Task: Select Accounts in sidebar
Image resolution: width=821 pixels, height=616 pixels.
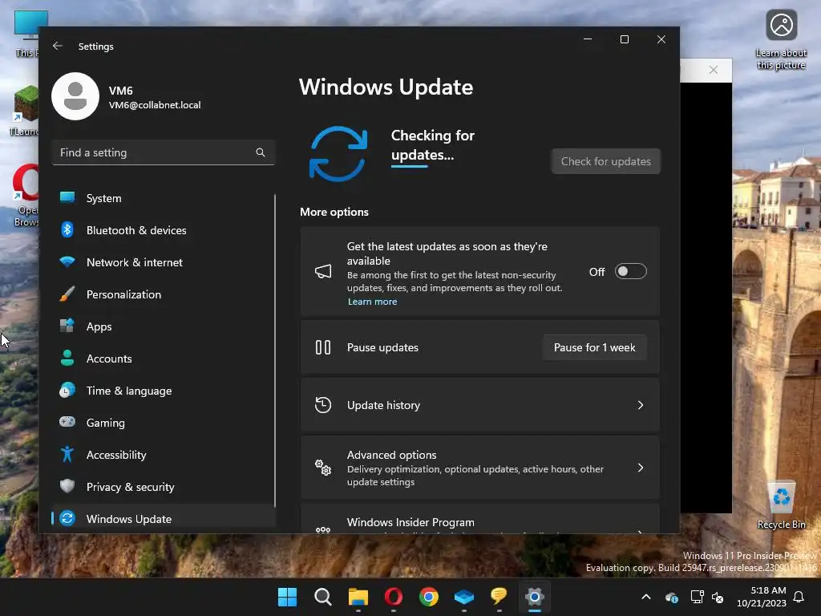Action: 164,359
